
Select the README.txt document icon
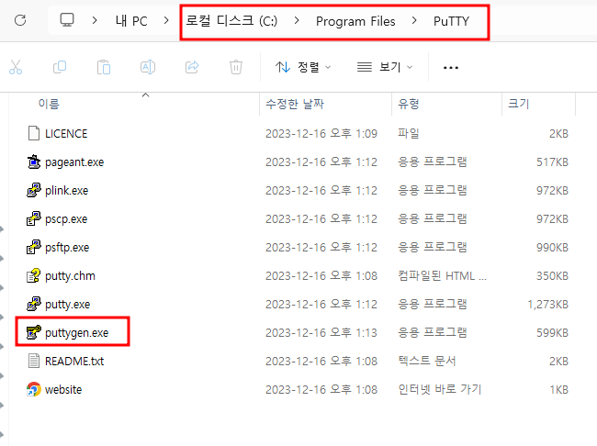[x=34, y=361]
